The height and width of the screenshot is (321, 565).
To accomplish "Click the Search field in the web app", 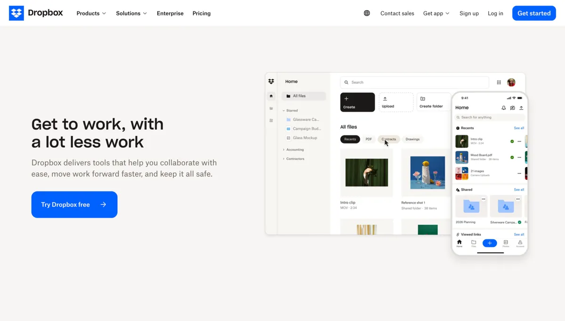I will (x=414, y=82).
